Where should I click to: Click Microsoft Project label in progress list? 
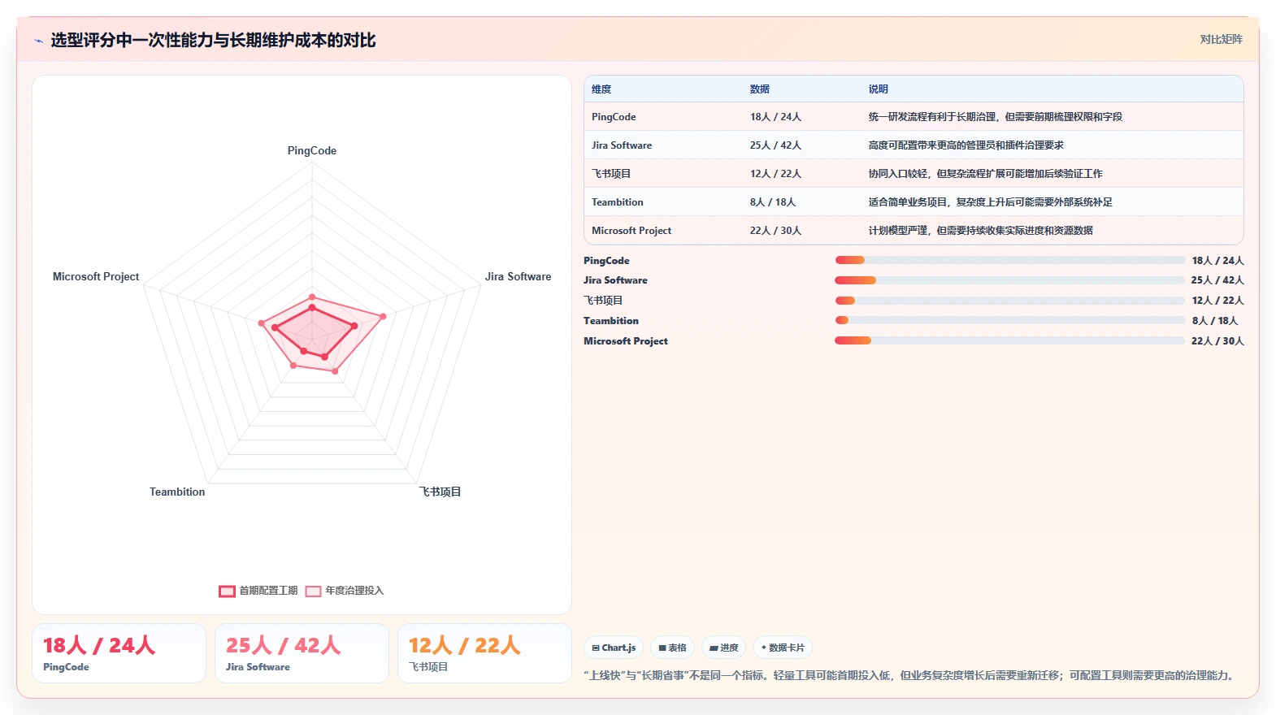[626, 341]
